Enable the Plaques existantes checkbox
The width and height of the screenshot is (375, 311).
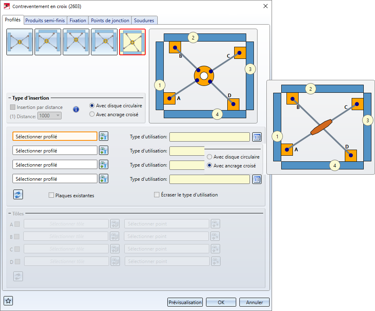coord(51,195)
